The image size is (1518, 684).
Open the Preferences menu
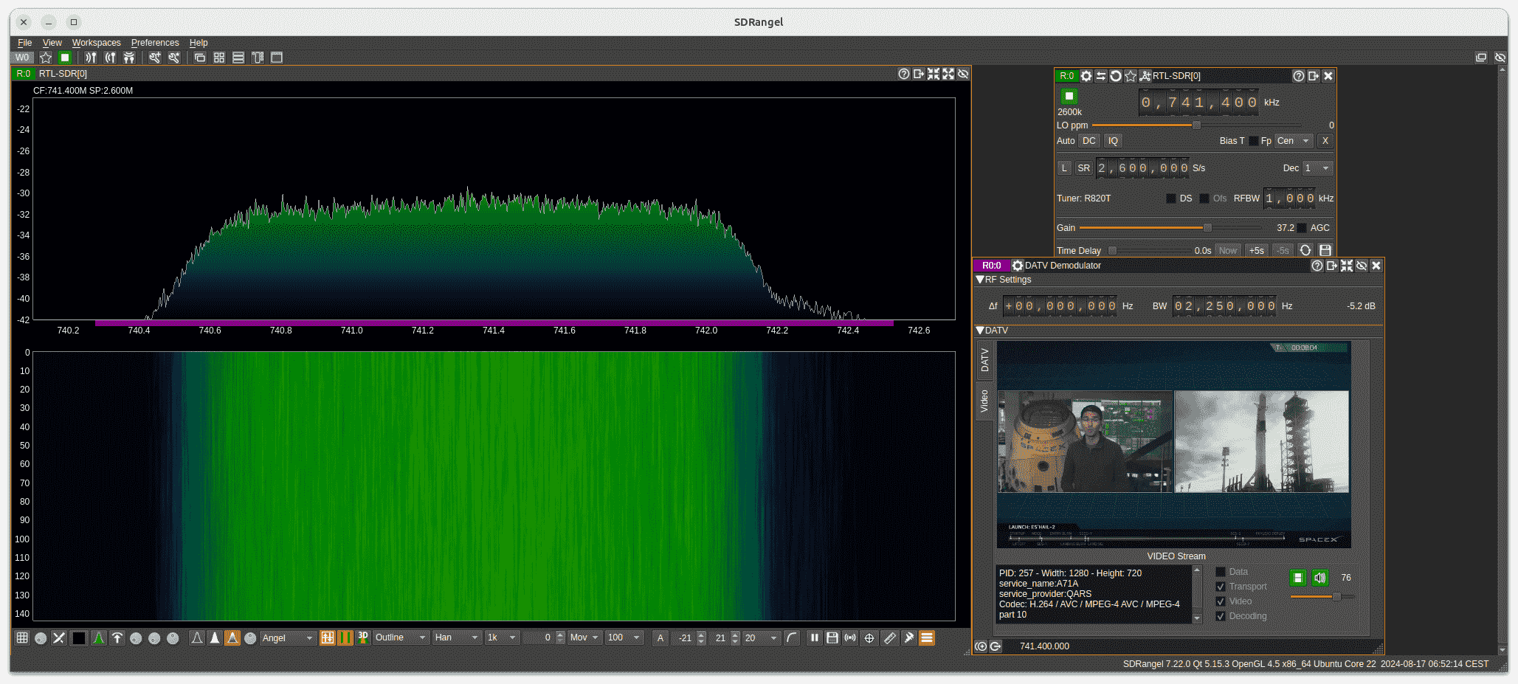pos(155,43)
